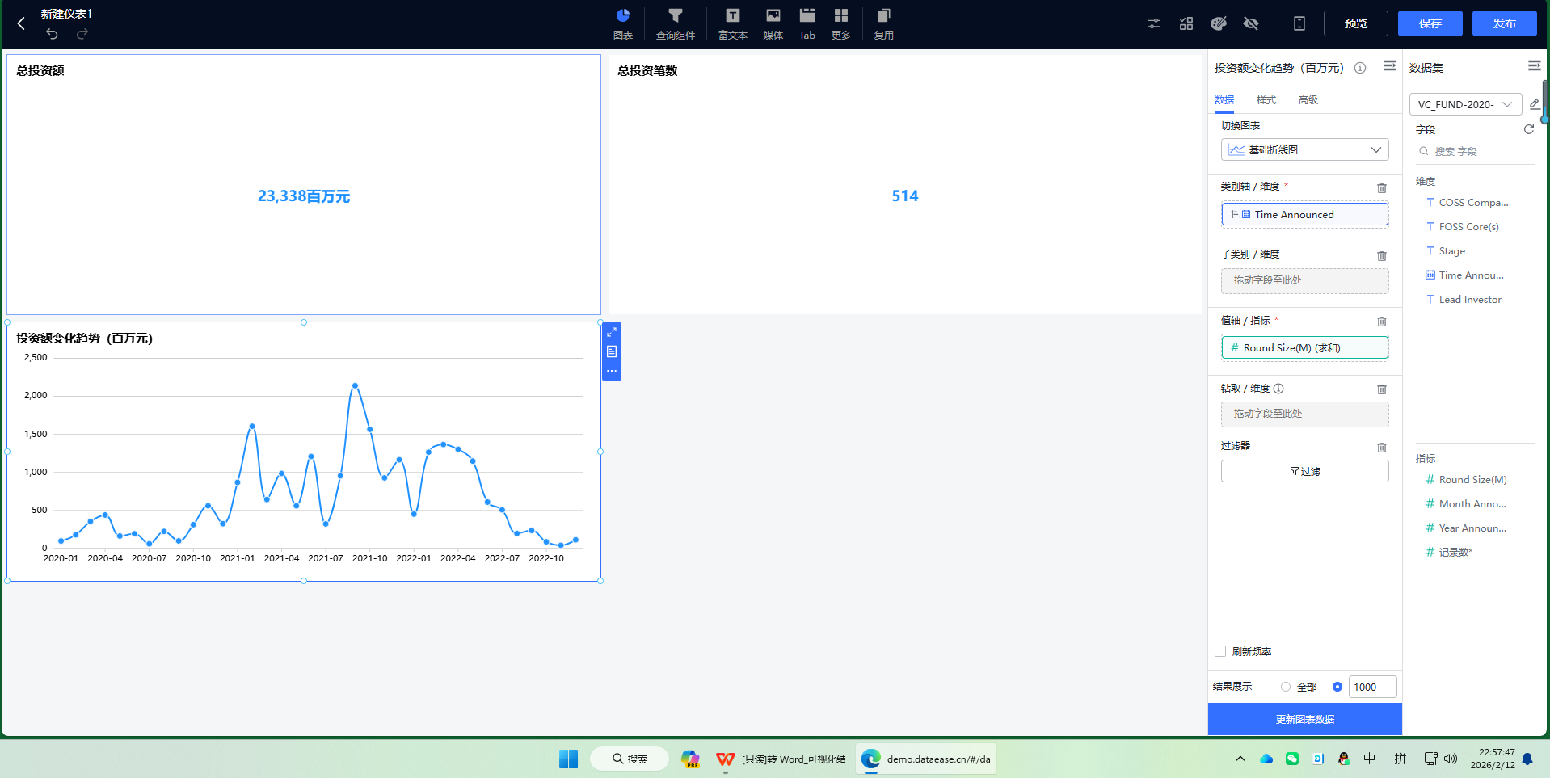
Task: Click the info icon beside 钻取 / 维度
Action: coord(1278,389)
